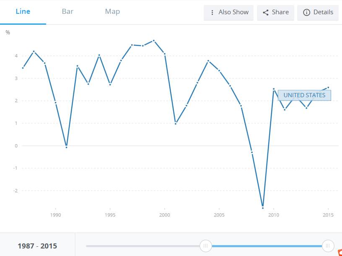Click the right year range slider handle

[328, 246]
